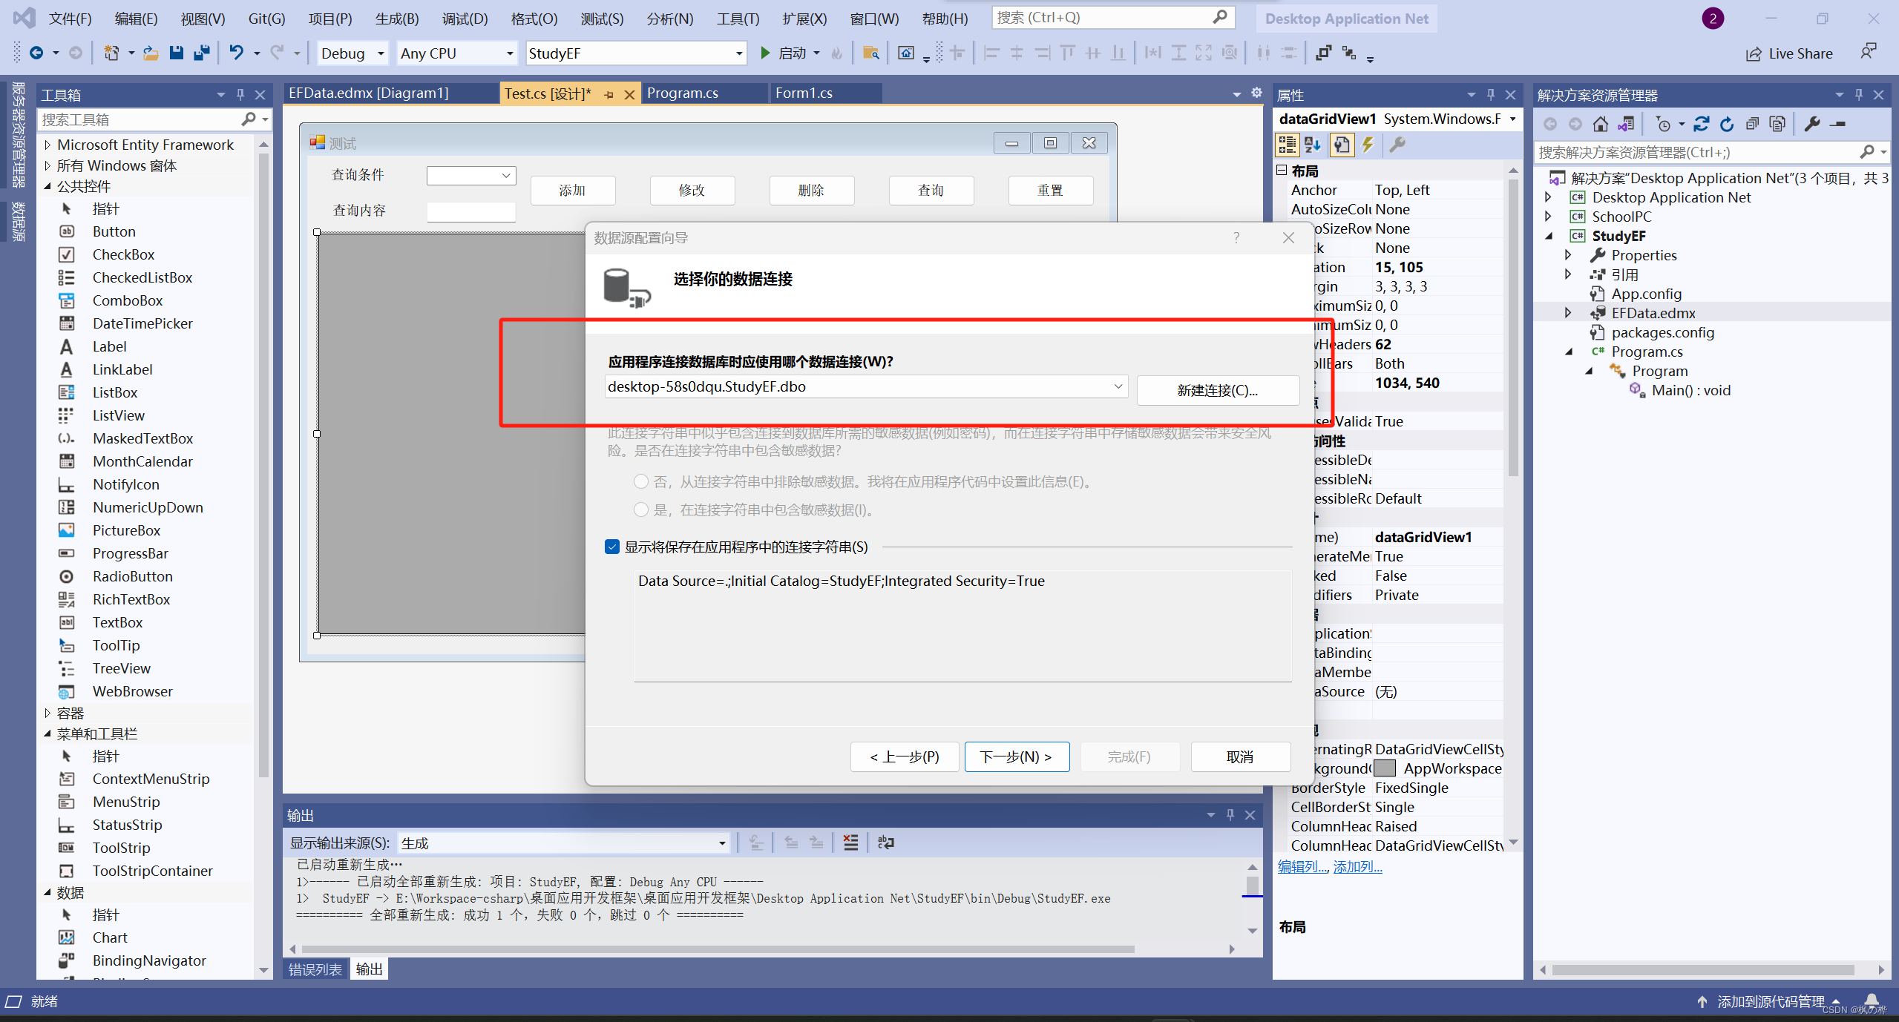The width and height of the screenshot is (1899, 1022).
Task: Click Live Share icon
Action: [x=1753, y=54]
